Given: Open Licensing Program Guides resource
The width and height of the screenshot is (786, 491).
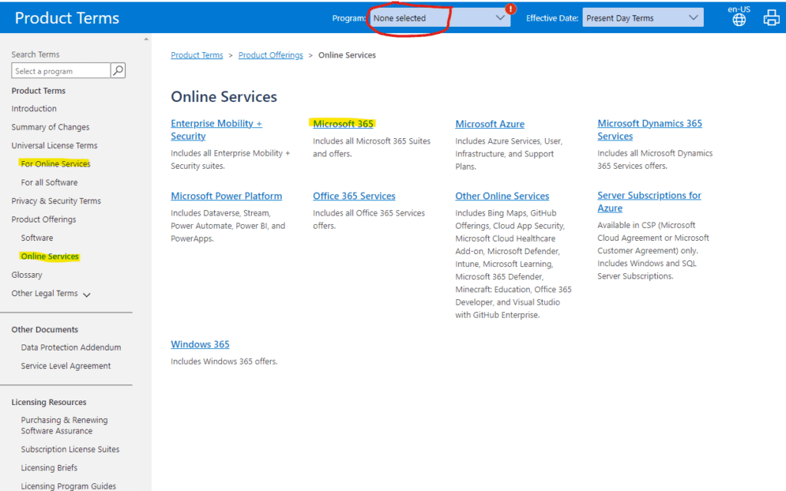Looking at the screenshot, I should 68,486.
